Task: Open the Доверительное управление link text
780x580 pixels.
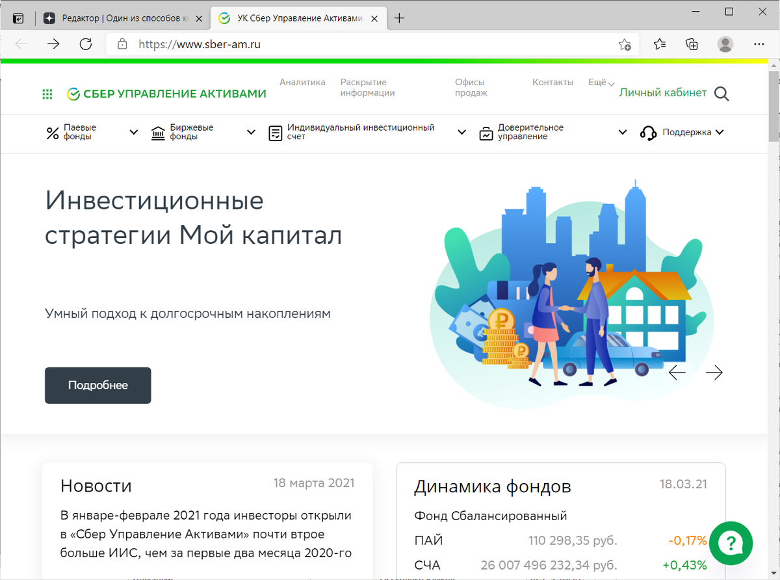Action: point(530,133)
